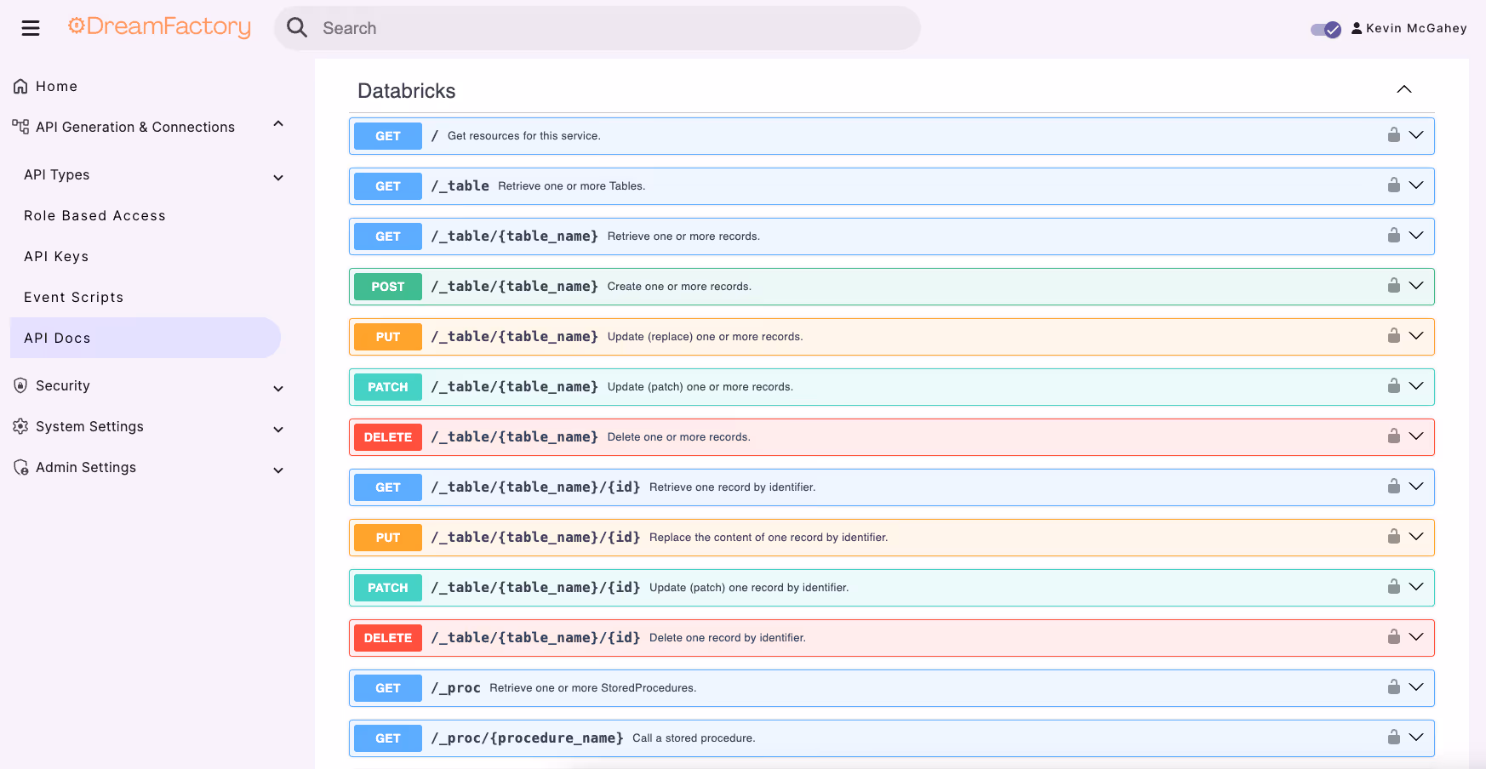Click the user profile icon for Kevin McGahey
Image resolution: width=1486 pixels, height=769 pixels.
pyautogui.click(x=1357, y=28)
